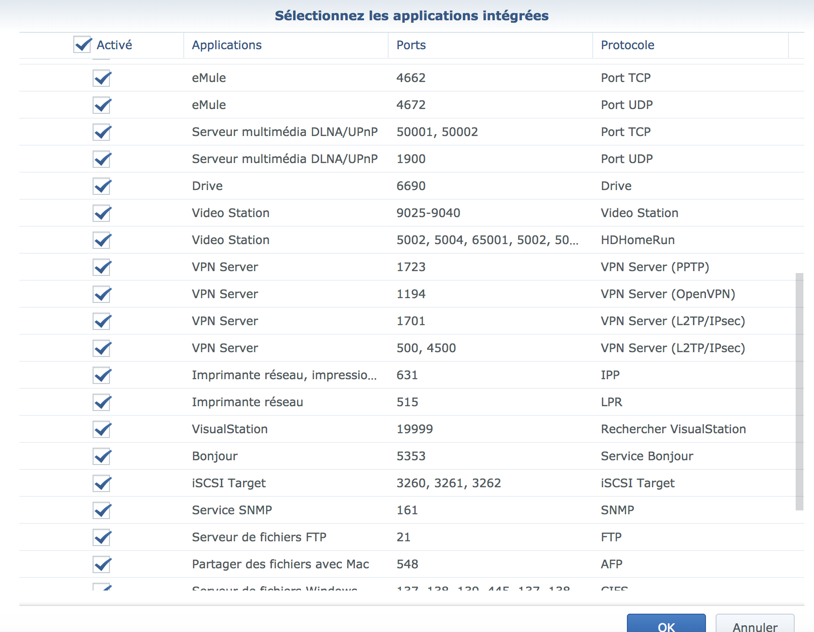The width and height of the screenshot is (814, 632).
Task: Toggle the iSCSI Target checkbox
Action: (x=102, y=483)
